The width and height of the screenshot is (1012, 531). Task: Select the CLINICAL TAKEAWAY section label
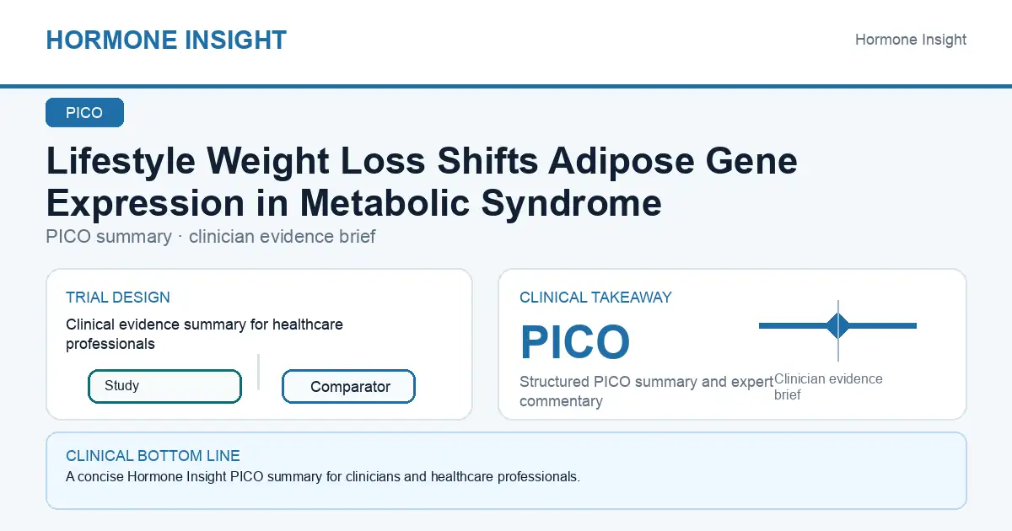click(x=595, y=298)
